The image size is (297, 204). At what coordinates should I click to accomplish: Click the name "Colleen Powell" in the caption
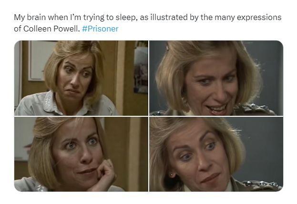pos(51,29)
